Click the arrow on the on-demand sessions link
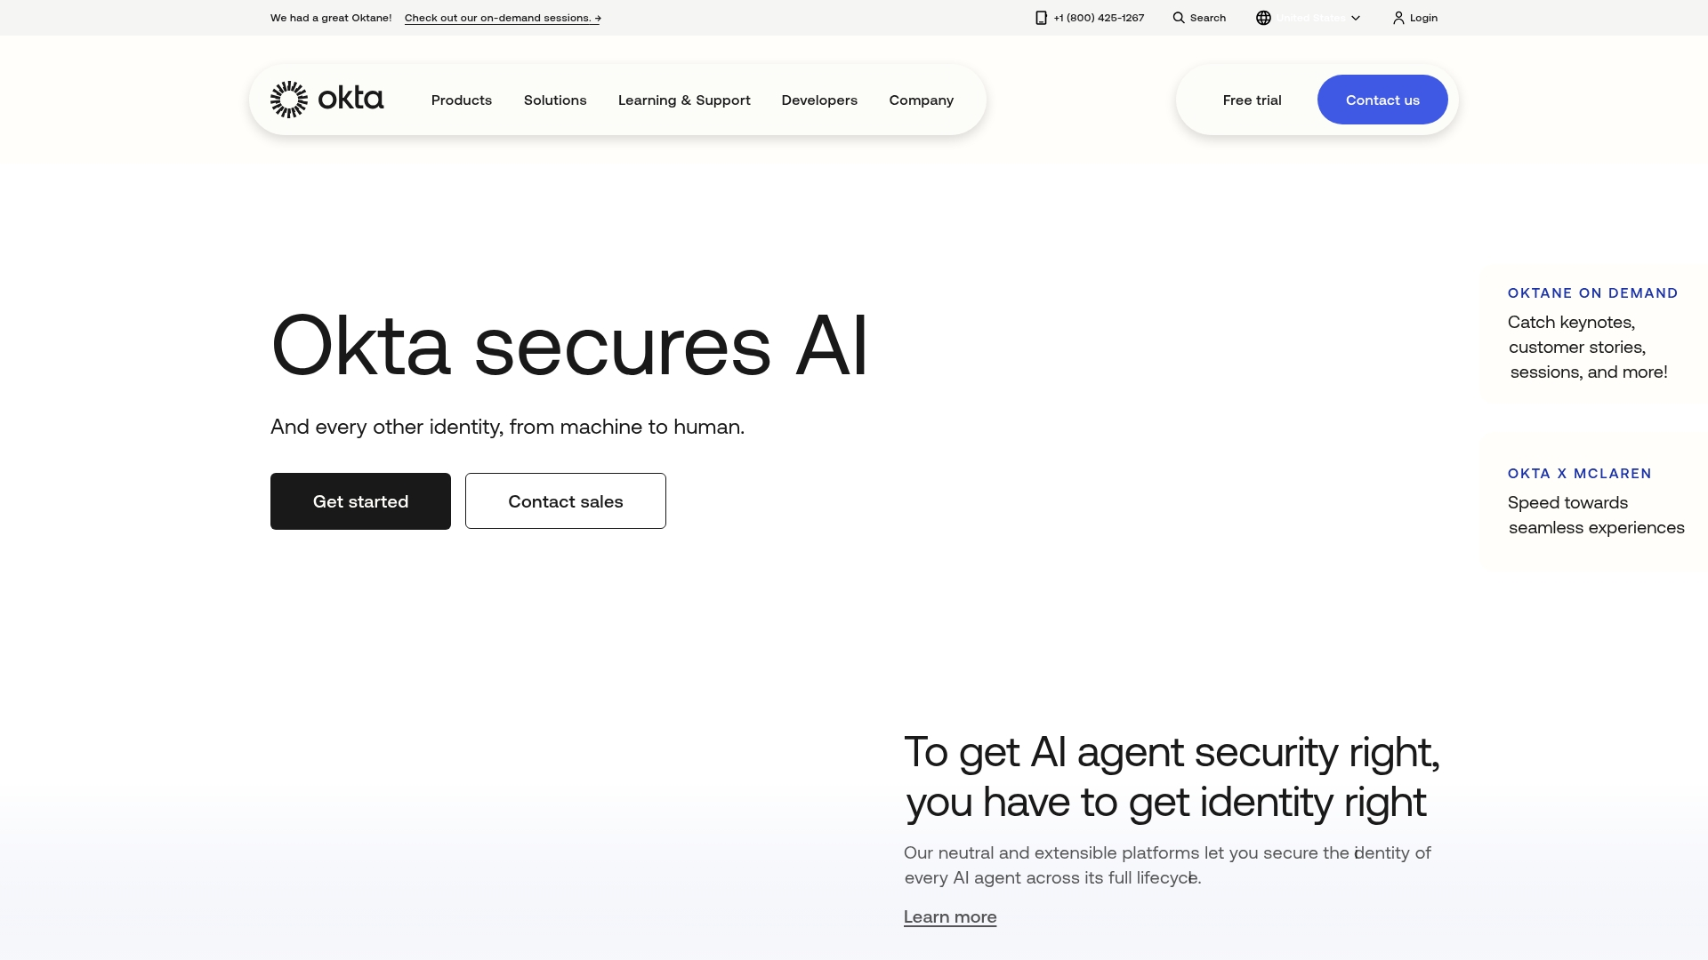 (597, 18)
